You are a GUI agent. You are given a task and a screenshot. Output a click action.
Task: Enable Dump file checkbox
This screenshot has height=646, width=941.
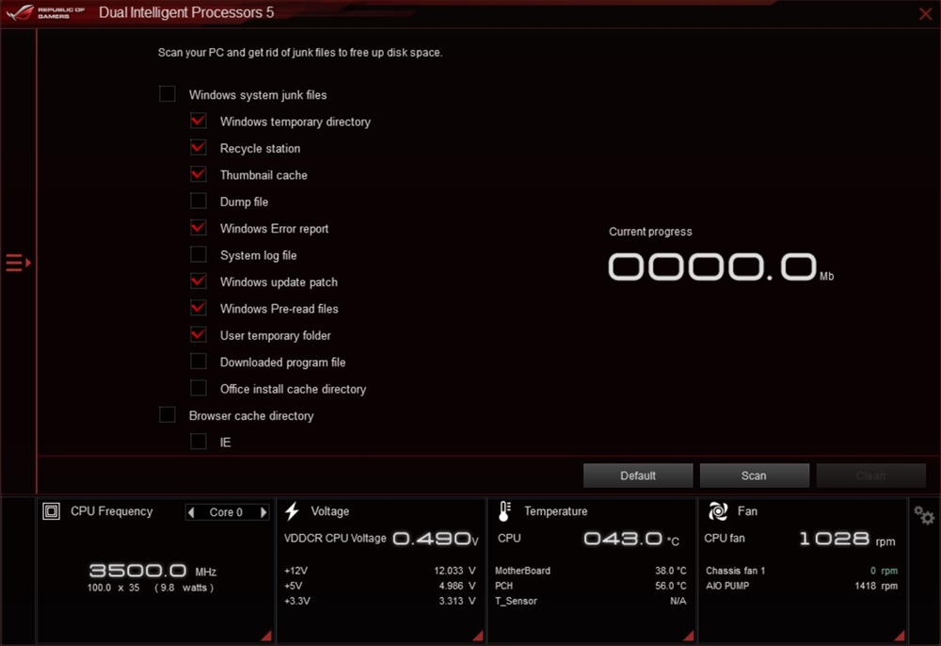click(199, 202)
